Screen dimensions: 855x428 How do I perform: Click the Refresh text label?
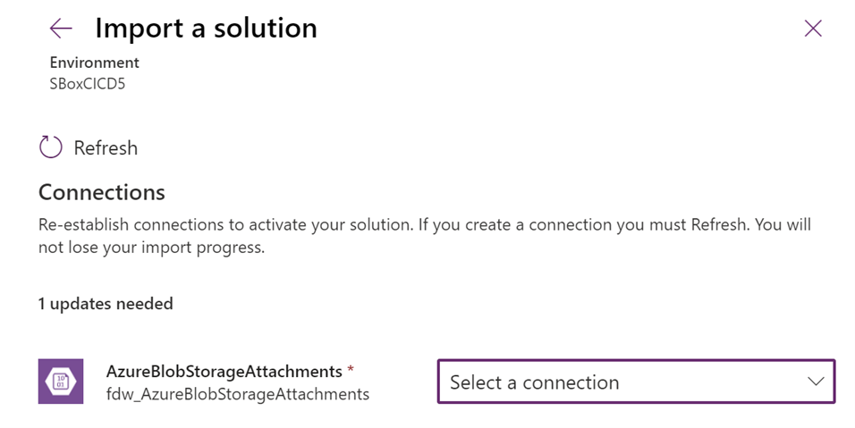[106, 148]
